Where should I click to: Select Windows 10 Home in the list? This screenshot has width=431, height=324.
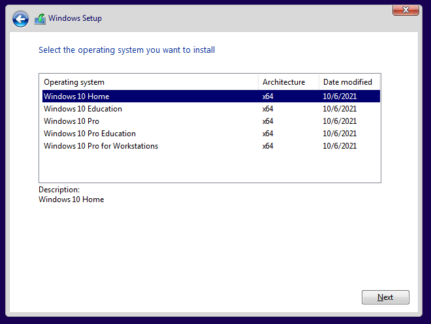point(211,96)
